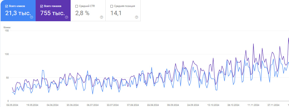Click the 21,3 тыс. clicks total value
This screenshot has width=289, height=107.
[x=18, y=13]
